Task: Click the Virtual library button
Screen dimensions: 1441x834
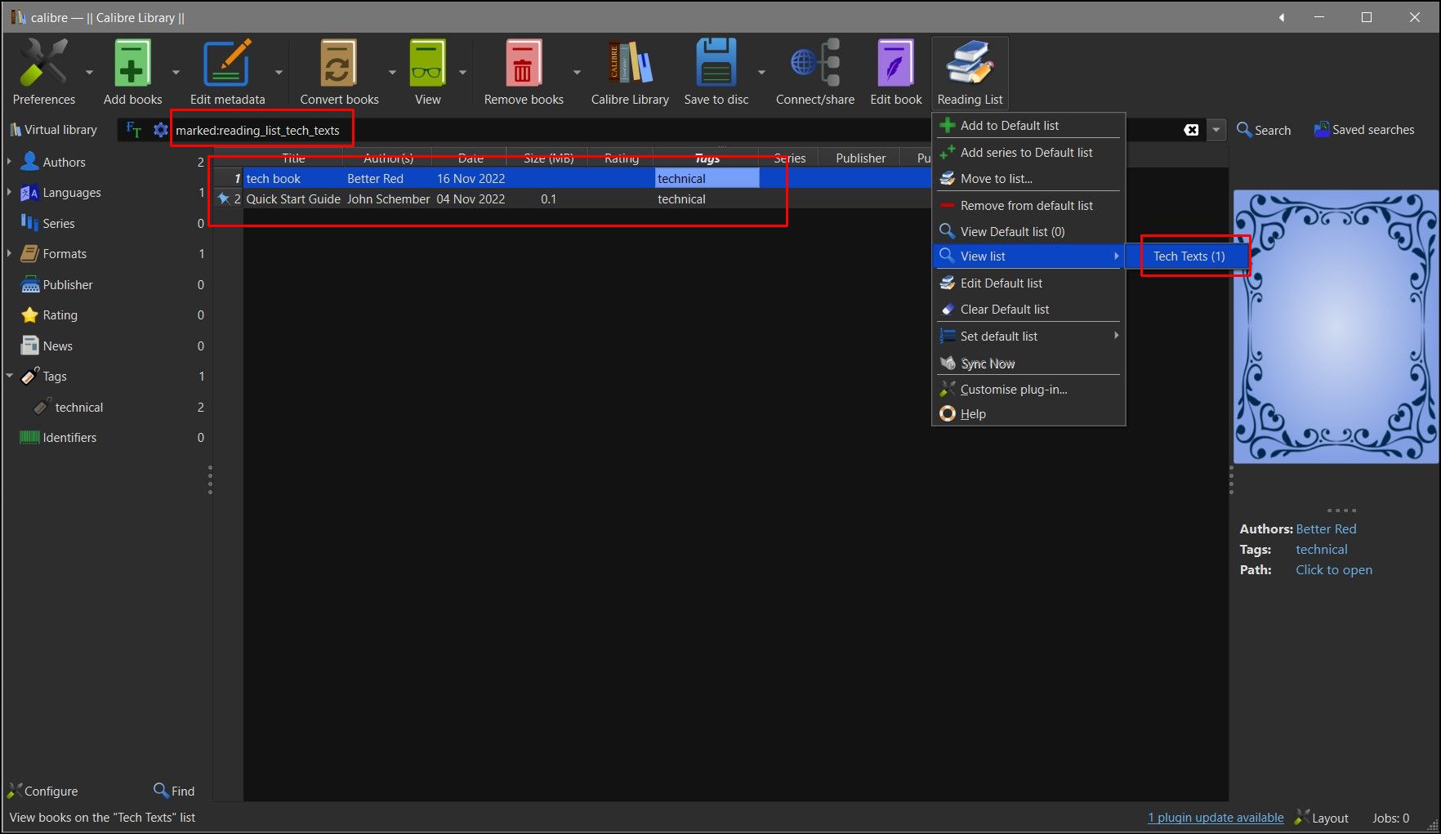Action: pos(53,130)
